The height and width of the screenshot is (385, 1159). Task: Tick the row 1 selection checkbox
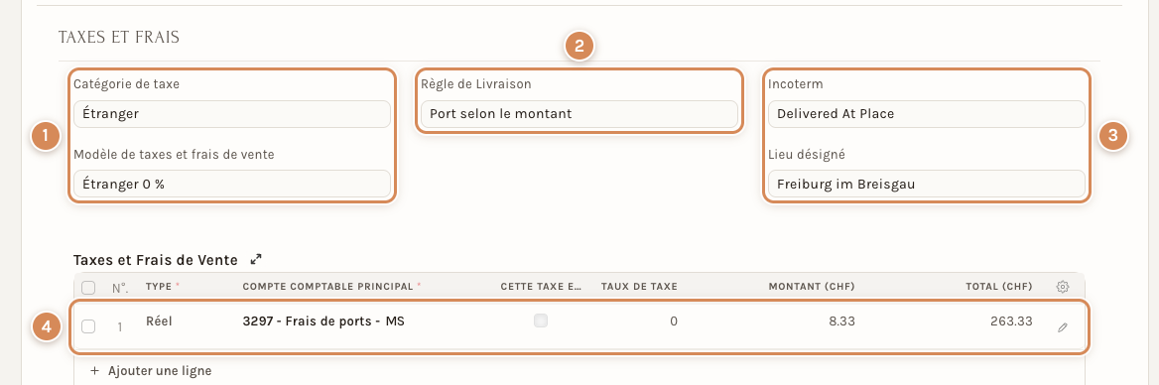click(88, 326)
